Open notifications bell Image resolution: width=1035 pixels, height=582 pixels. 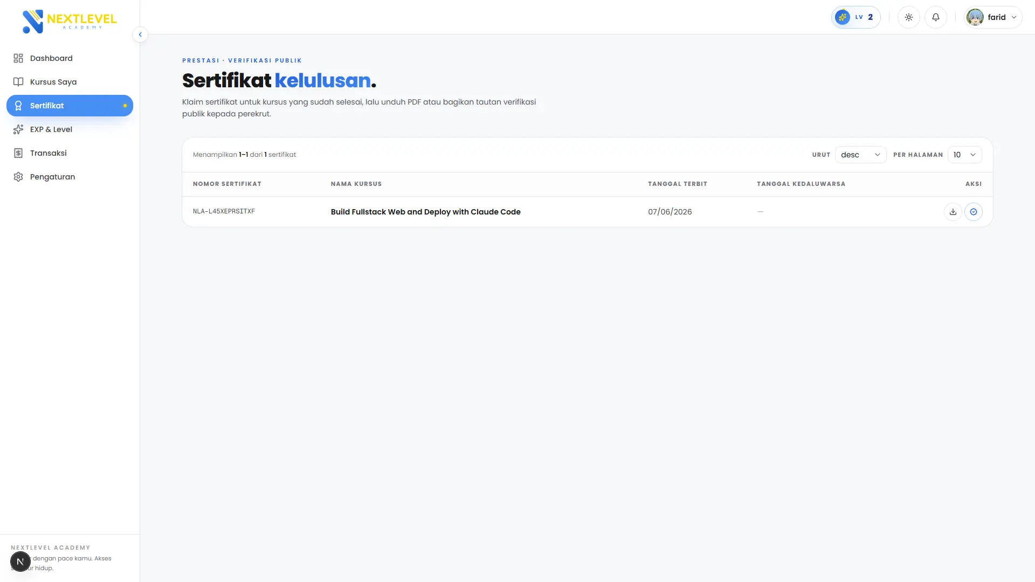pos(936,17)
